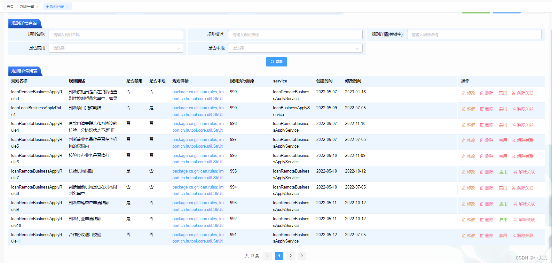Click the 创建时间 column header
Image resolution: width=552 pixels, height=263 pixels.
tap(324, 81)
